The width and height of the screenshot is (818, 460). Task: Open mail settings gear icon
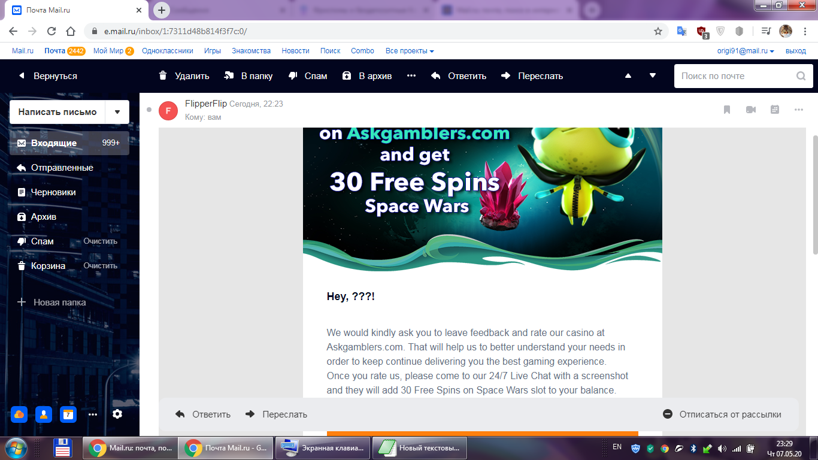tap(117, 414)
